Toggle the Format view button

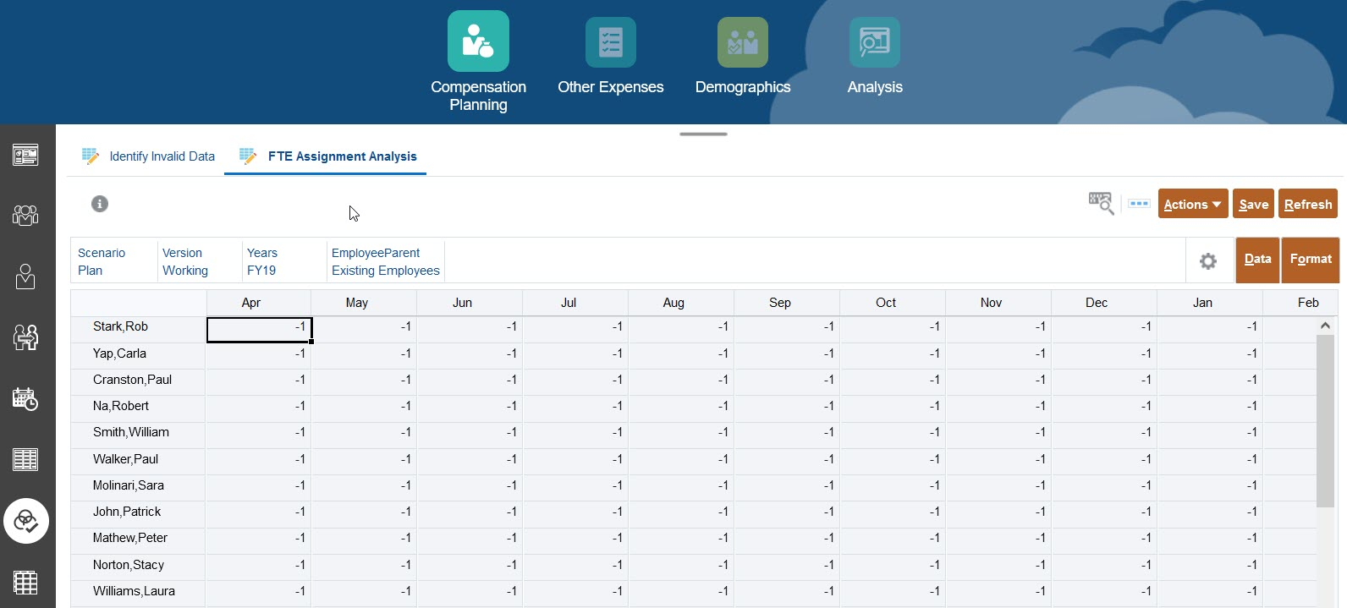pos(1310,260)
